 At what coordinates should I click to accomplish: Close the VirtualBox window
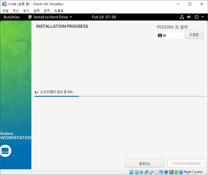(202, 4)
